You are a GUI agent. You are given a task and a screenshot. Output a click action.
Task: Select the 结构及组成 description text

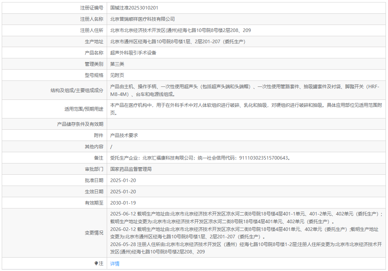point(245,90)
